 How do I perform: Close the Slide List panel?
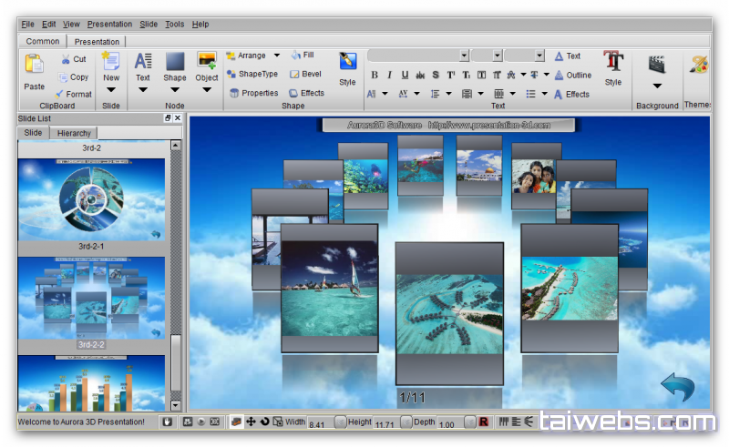point(177,118)
